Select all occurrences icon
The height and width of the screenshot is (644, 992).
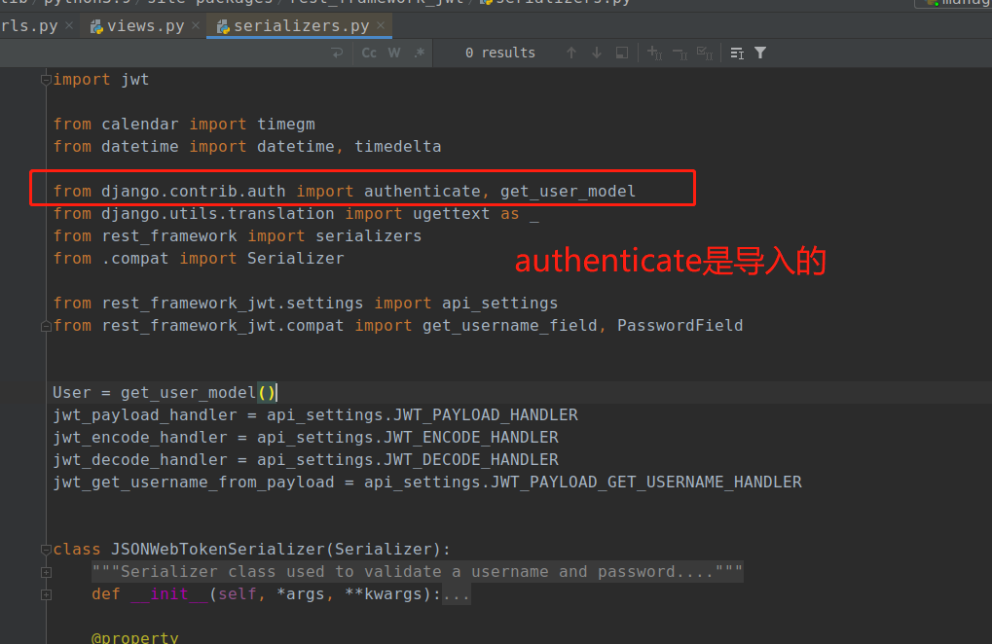(705, 54)
